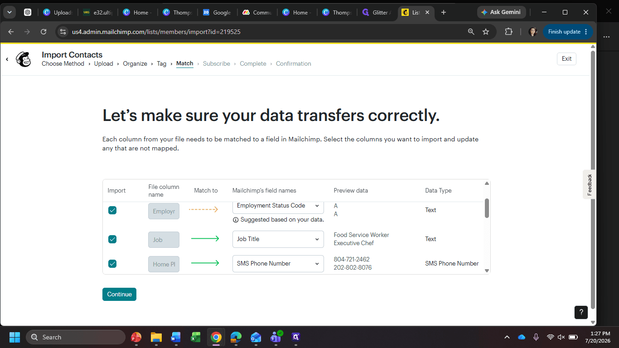Switch to the Commu browser tab
Viewport: 619px width, 348px height.
tap(257, 13)
